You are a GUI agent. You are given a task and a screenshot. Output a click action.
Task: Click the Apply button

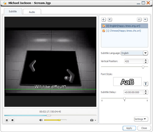tap(129, 128)
